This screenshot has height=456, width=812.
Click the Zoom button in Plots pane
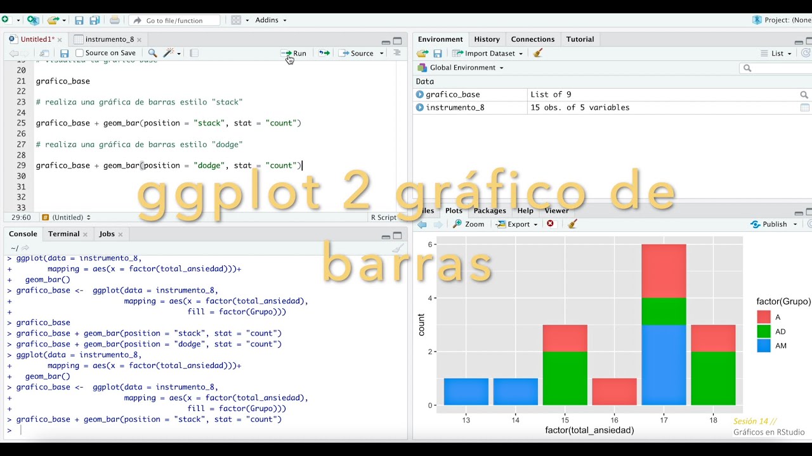click(x=468, y=224)
